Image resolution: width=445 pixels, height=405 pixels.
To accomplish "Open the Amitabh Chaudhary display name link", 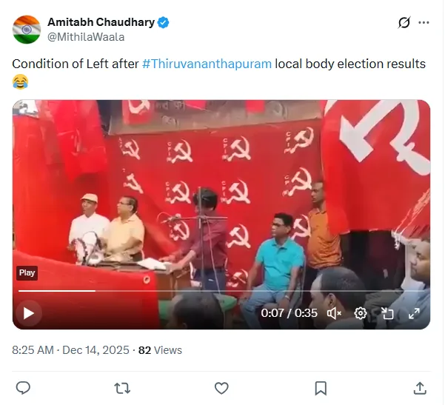I will pyautogui.click(x=101, y=22).
